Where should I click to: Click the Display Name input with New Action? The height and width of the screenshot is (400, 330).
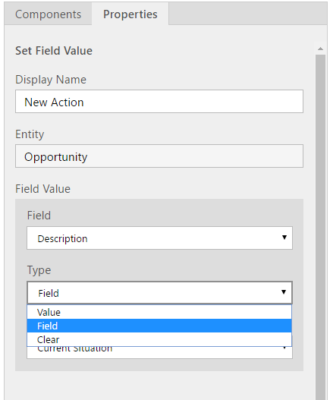point(159,101)
